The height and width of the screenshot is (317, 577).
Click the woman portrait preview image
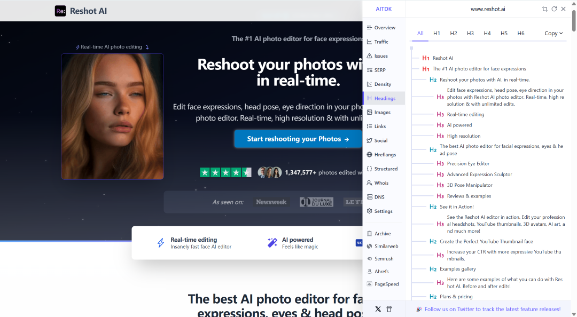pyautogui.click(x=112, y=116)
